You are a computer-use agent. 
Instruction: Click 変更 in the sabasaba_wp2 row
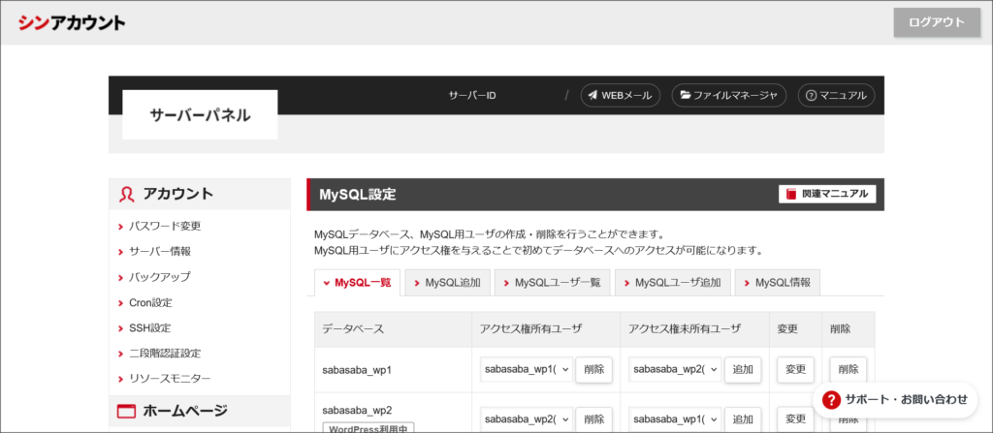point(795,419)
